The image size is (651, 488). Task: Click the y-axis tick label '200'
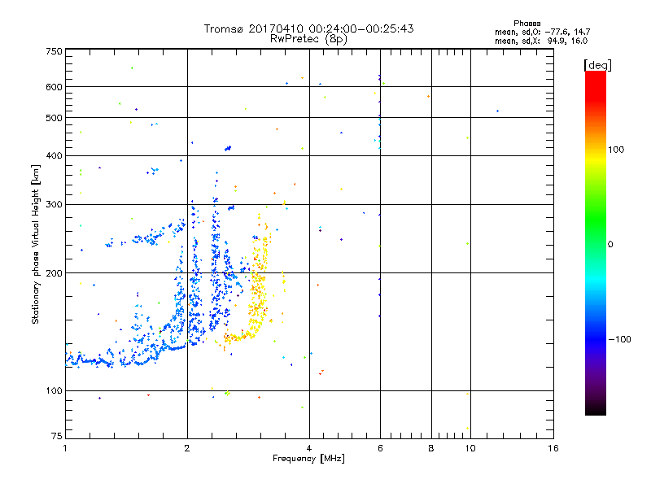[55, 273]
